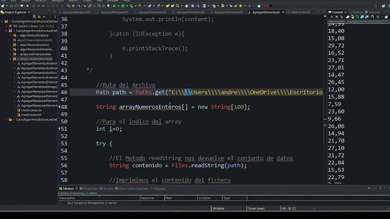The height and width of the screenshot is (219, 390).
Task: Click the Resource column header
Action: (152, 198)
